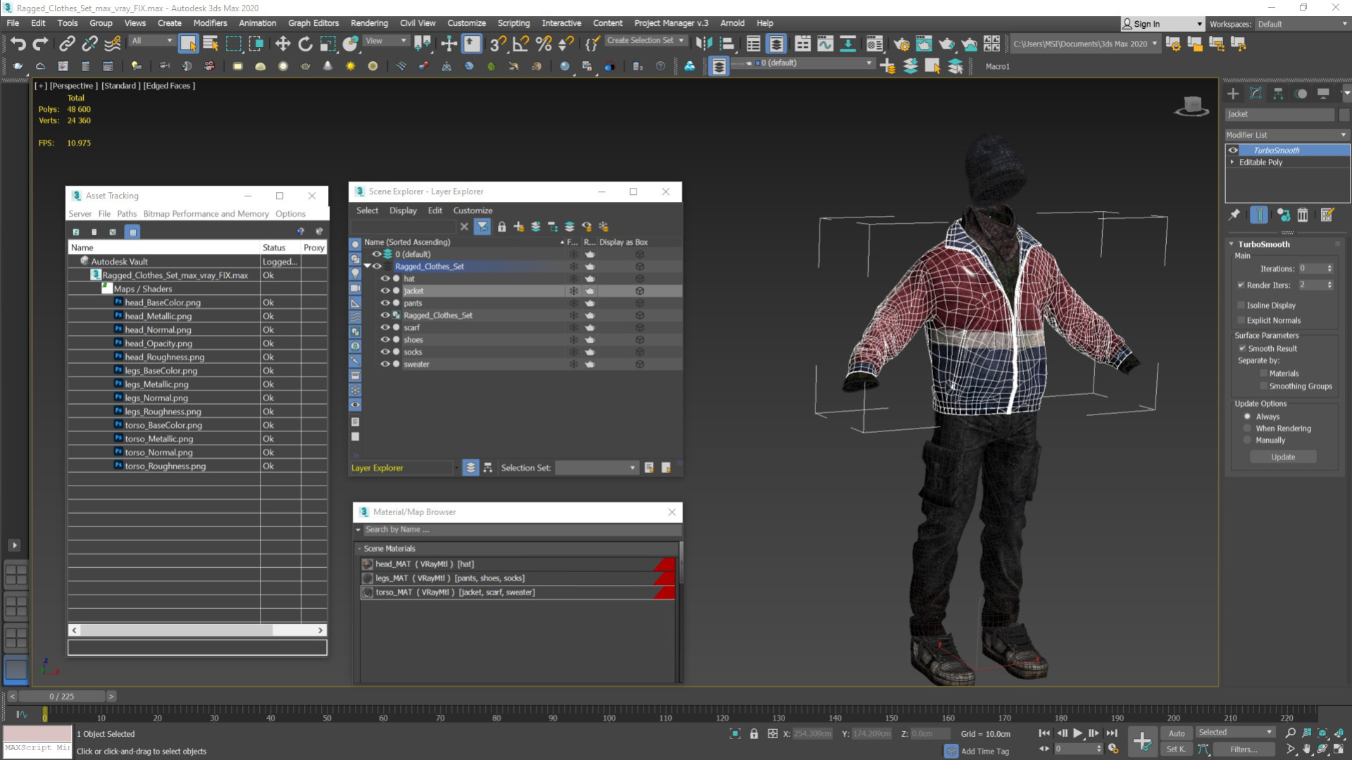The height and width of the screenshot is (760, 1352).
Task: Click the Mirror tool icon
Action: click(x=703, y=44)
